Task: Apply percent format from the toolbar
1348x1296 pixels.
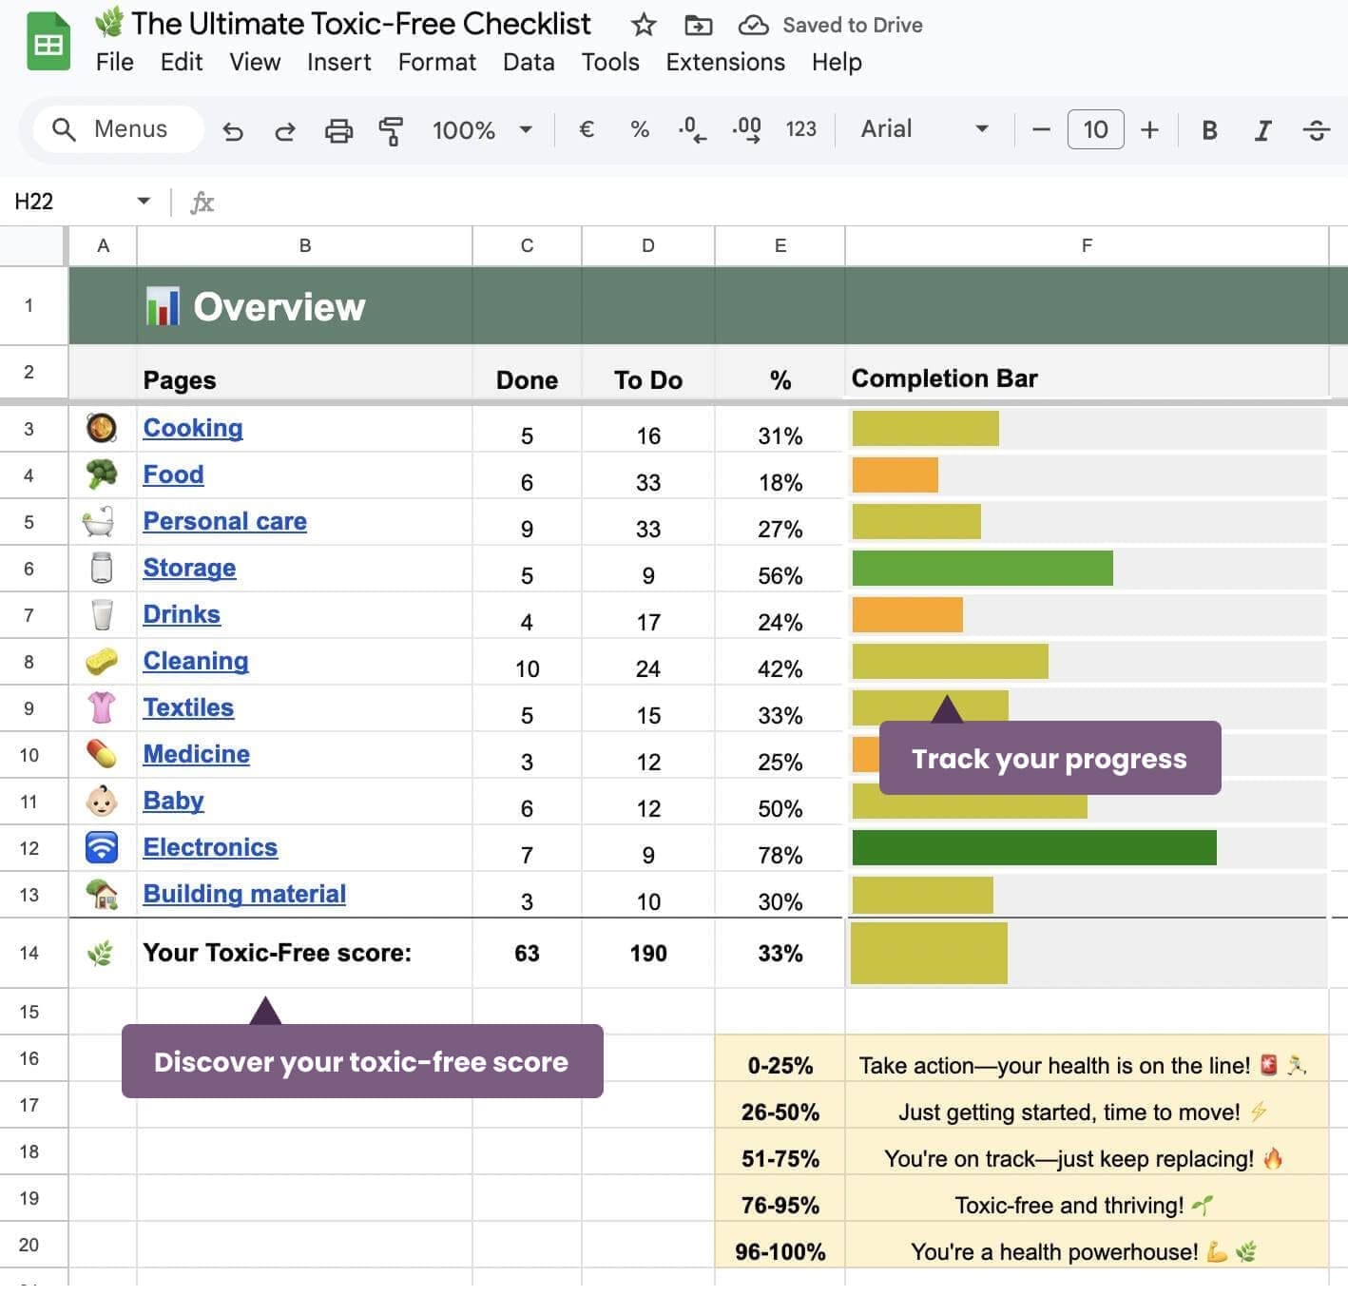Action: pos(640,129)
